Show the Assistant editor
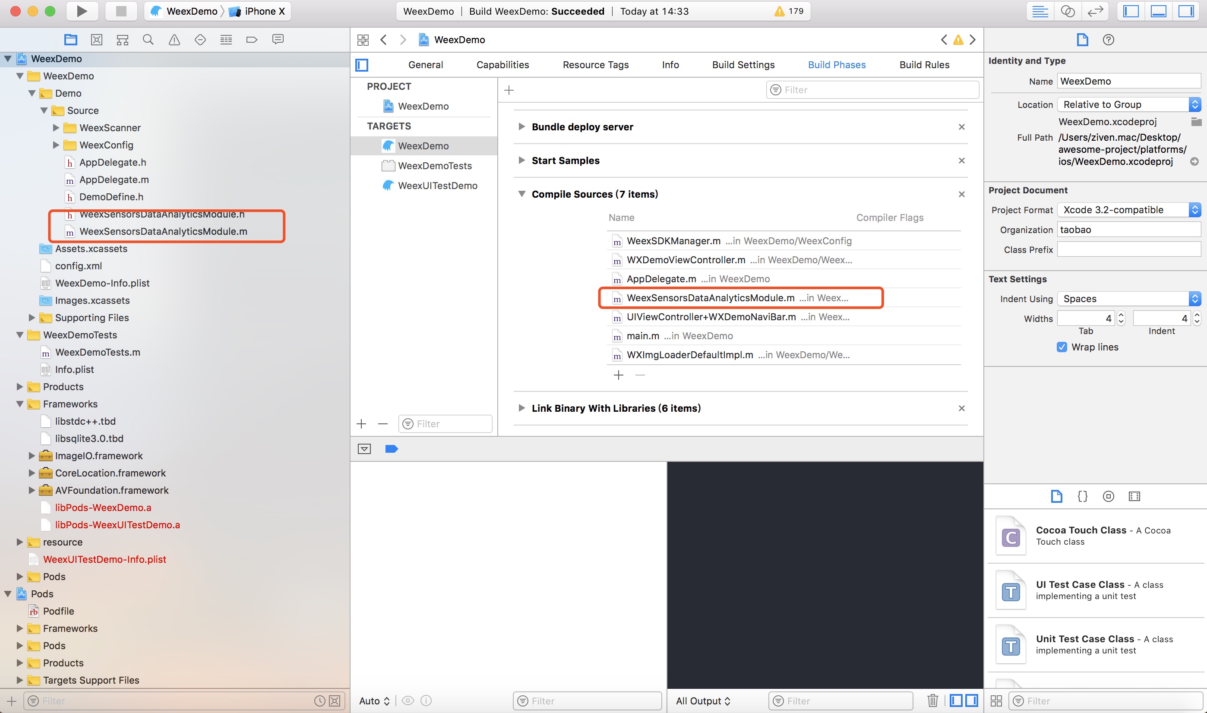 pyautogui.click(x=1068, y=11)
